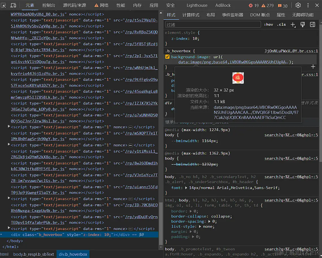322x258 pixels.
Task: Switch to the 性能 tab
Action: tap(121, 5)
